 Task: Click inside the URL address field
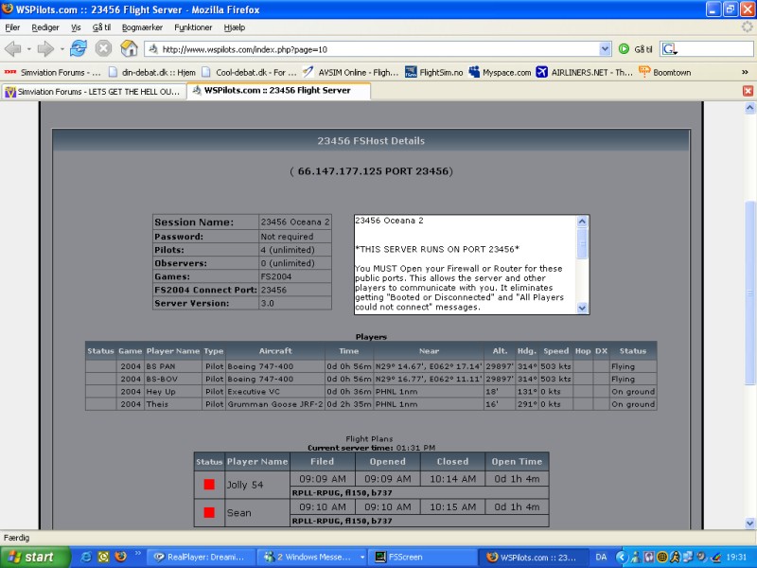[x=378, y=49]
